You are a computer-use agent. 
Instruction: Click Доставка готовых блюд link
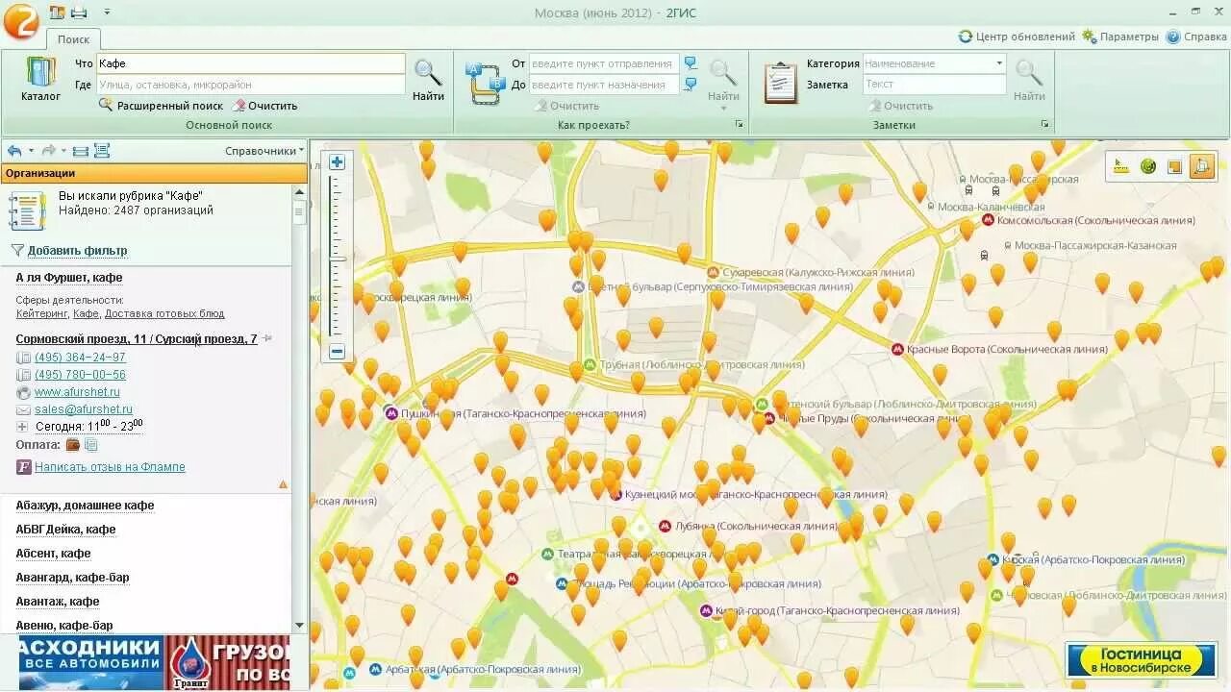[164, 313]
